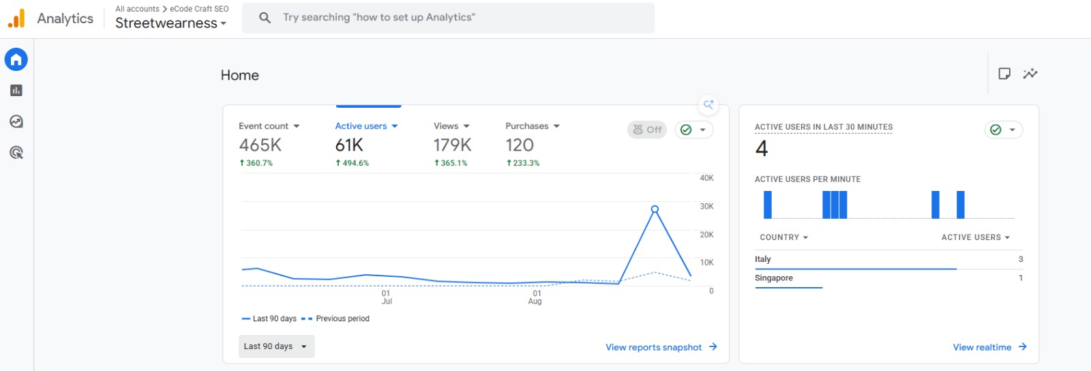This screenshot has height=371, width=1091.
Task: Click the Google Analytics logo
Action: point(16,18)
